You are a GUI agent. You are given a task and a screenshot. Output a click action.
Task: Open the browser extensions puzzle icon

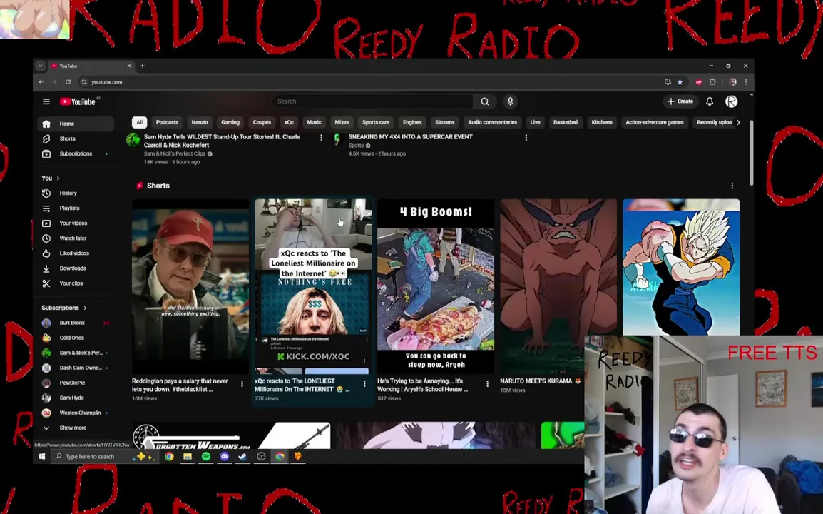click(712, 82)
